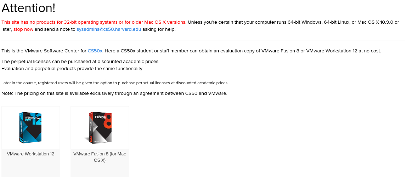Open the sysadmins@cs50.harvard.edu email link
This screenshot has height=177, width=406.
coord(109,29)
